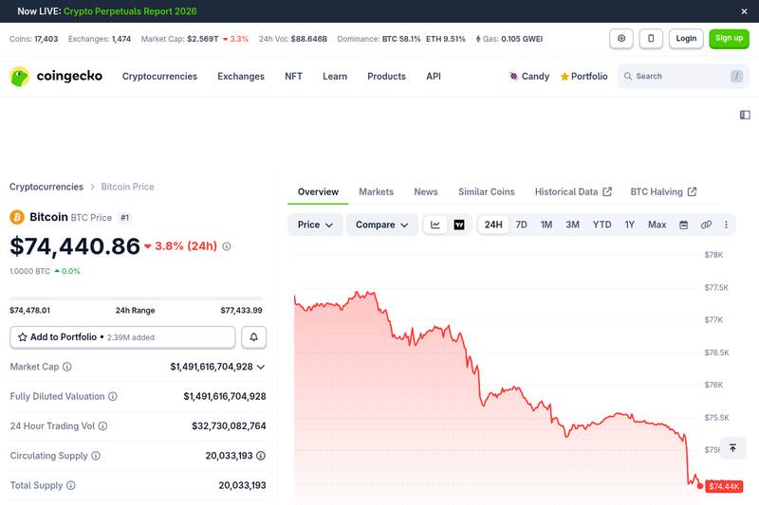This screenshot has width=759, height=505.
Task: Open the calendar date range picker
Action: (683, 225)
